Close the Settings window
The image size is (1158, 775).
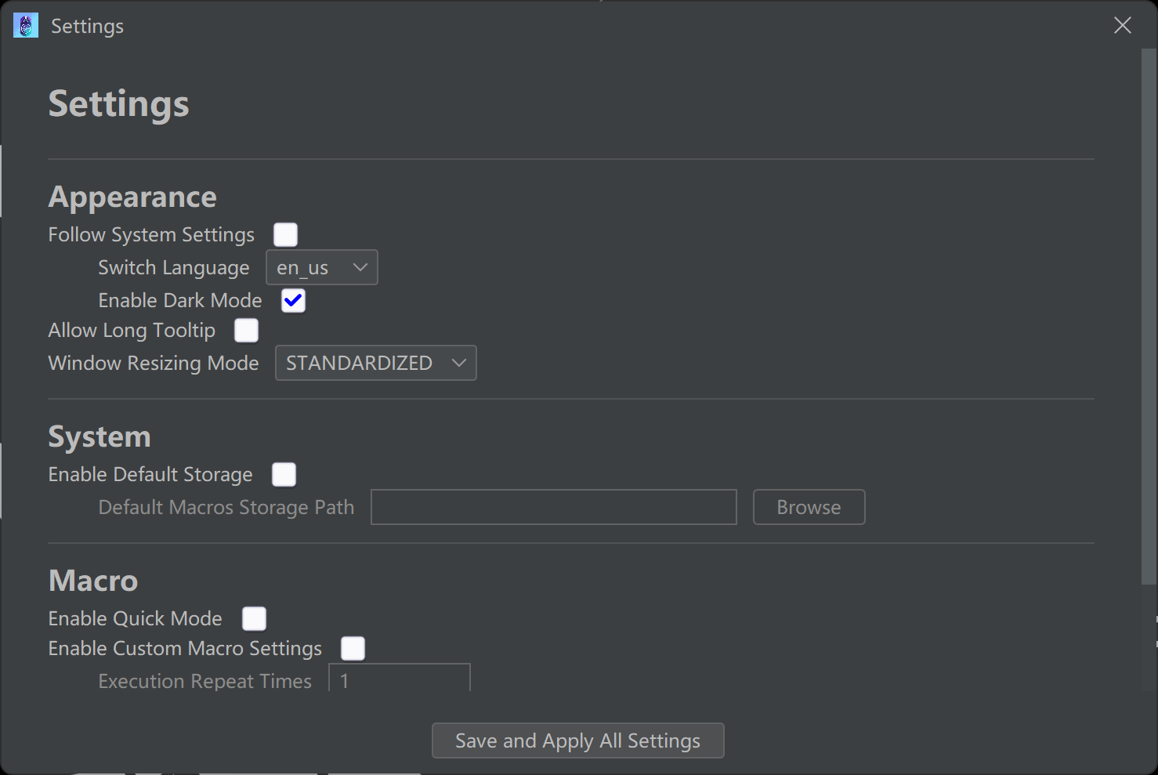point(1122,26)
